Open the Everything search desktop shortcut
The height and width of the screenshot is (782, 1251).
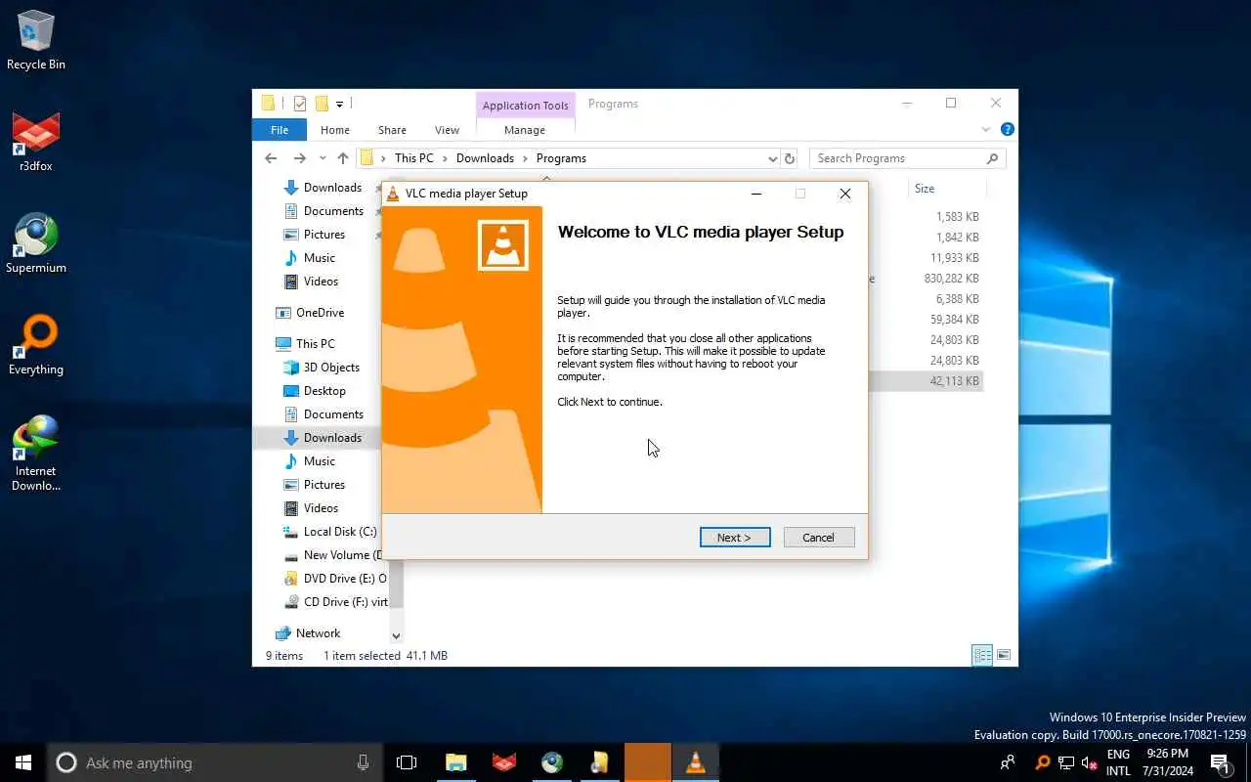click(x=36, y=345)
